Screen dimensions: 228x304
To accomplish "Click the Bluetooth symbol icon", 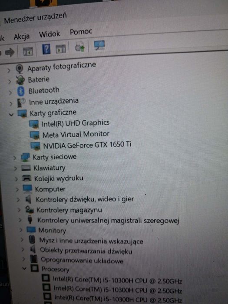I will tap(21, 91).
